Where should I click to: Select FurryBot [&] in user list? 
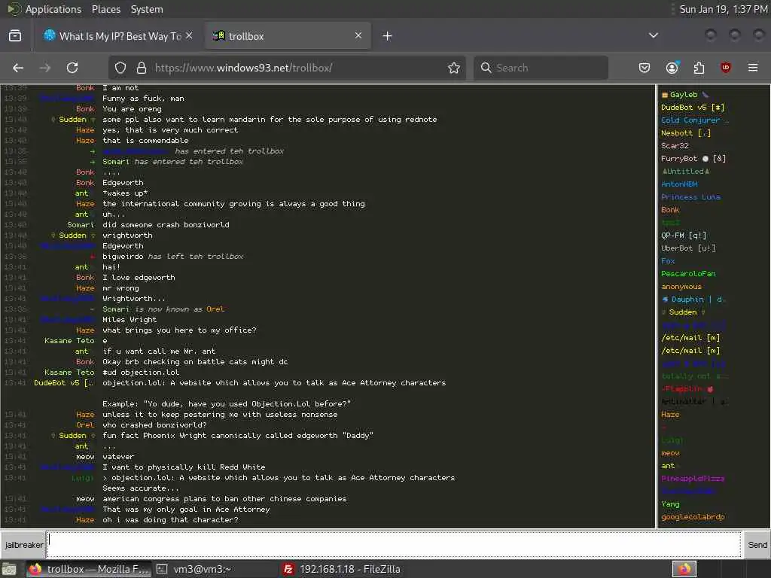[693, 158]
